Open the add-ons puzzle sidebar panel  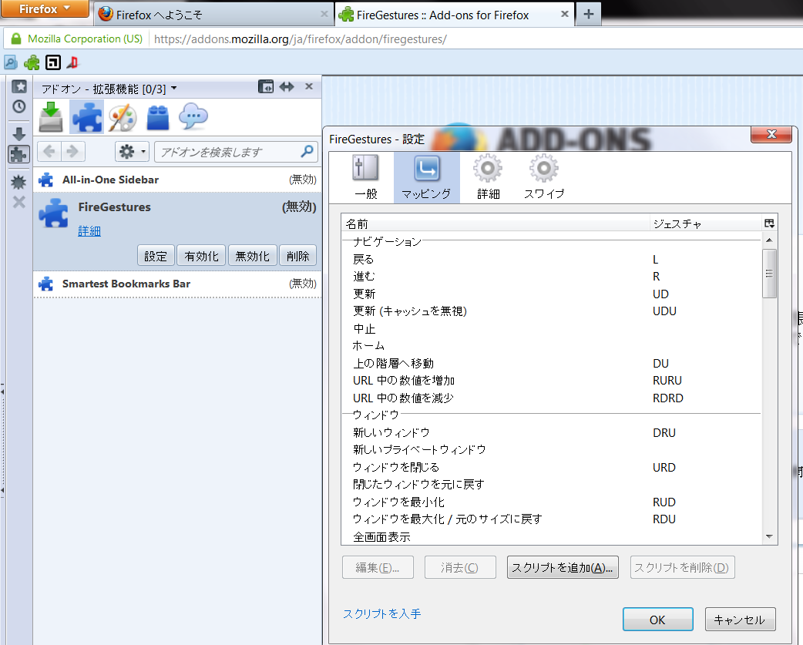click(x=19, y=154)
